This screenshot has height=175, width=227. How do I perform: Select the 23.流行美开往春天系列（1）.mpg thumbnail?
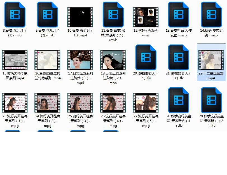point(15,102)
